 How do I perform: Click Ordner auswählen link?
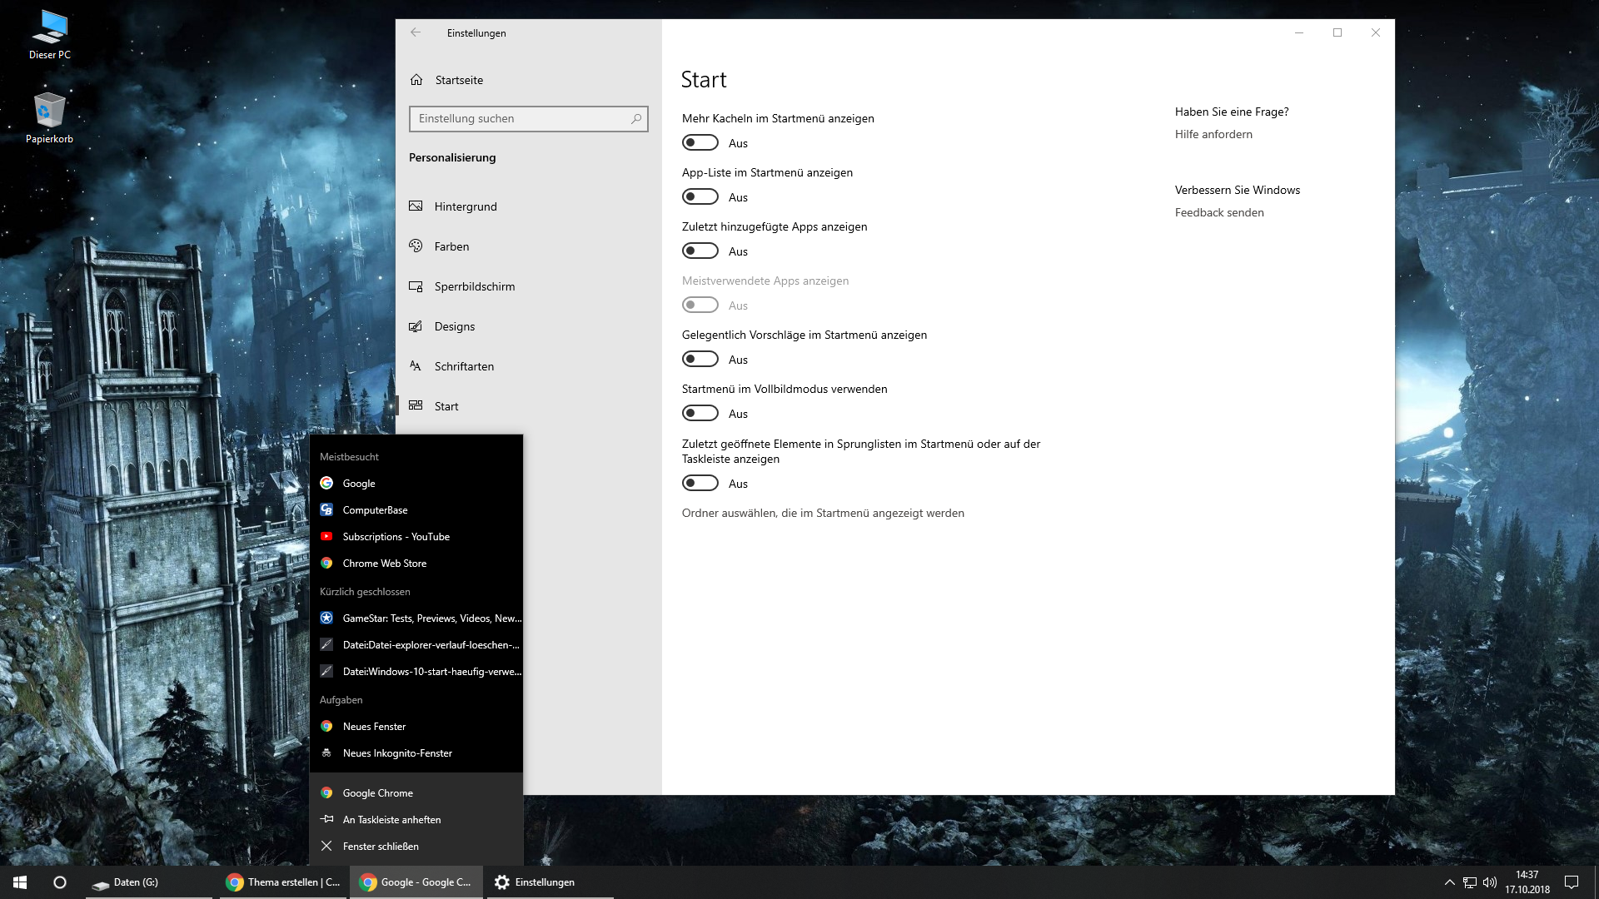(823, 513)
